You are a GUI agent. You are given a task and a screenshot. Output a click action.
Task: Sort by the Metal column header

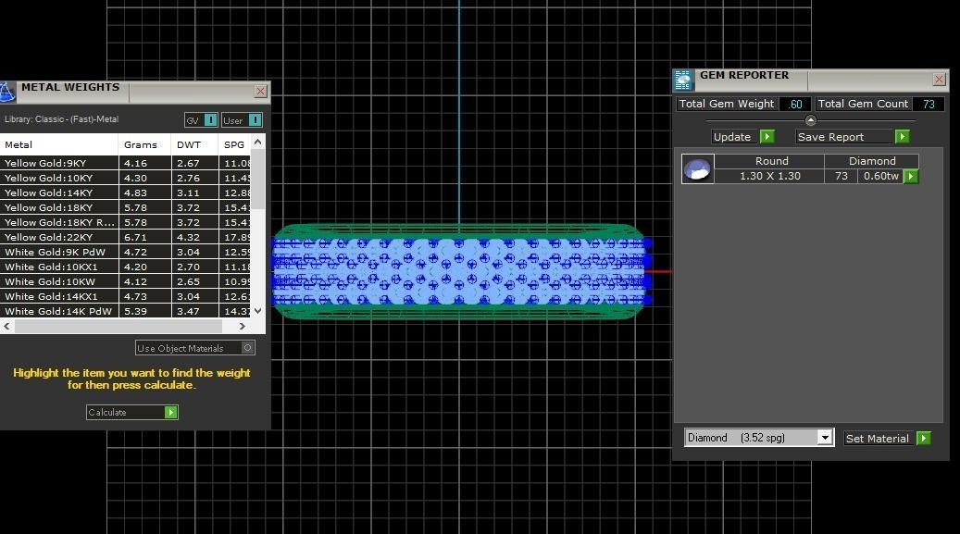[x=58, y=144]
